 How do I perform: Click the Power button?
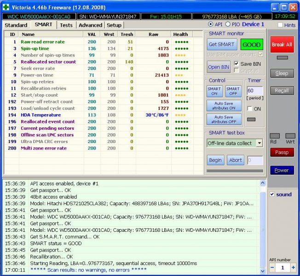click(282, 170)
